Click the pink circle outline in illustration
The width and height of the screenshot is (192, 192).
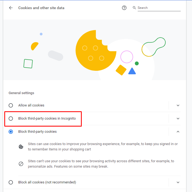click(x=127, y=57)
